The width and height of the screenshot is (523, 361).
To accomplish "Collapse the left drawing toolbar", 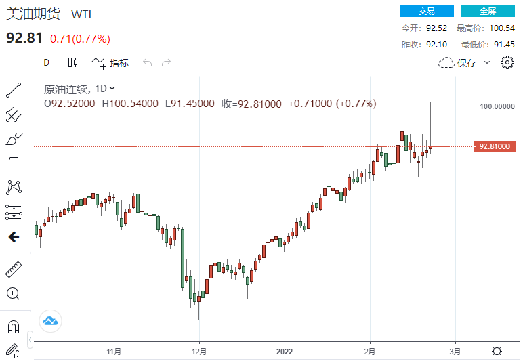I will click(30, 339).
